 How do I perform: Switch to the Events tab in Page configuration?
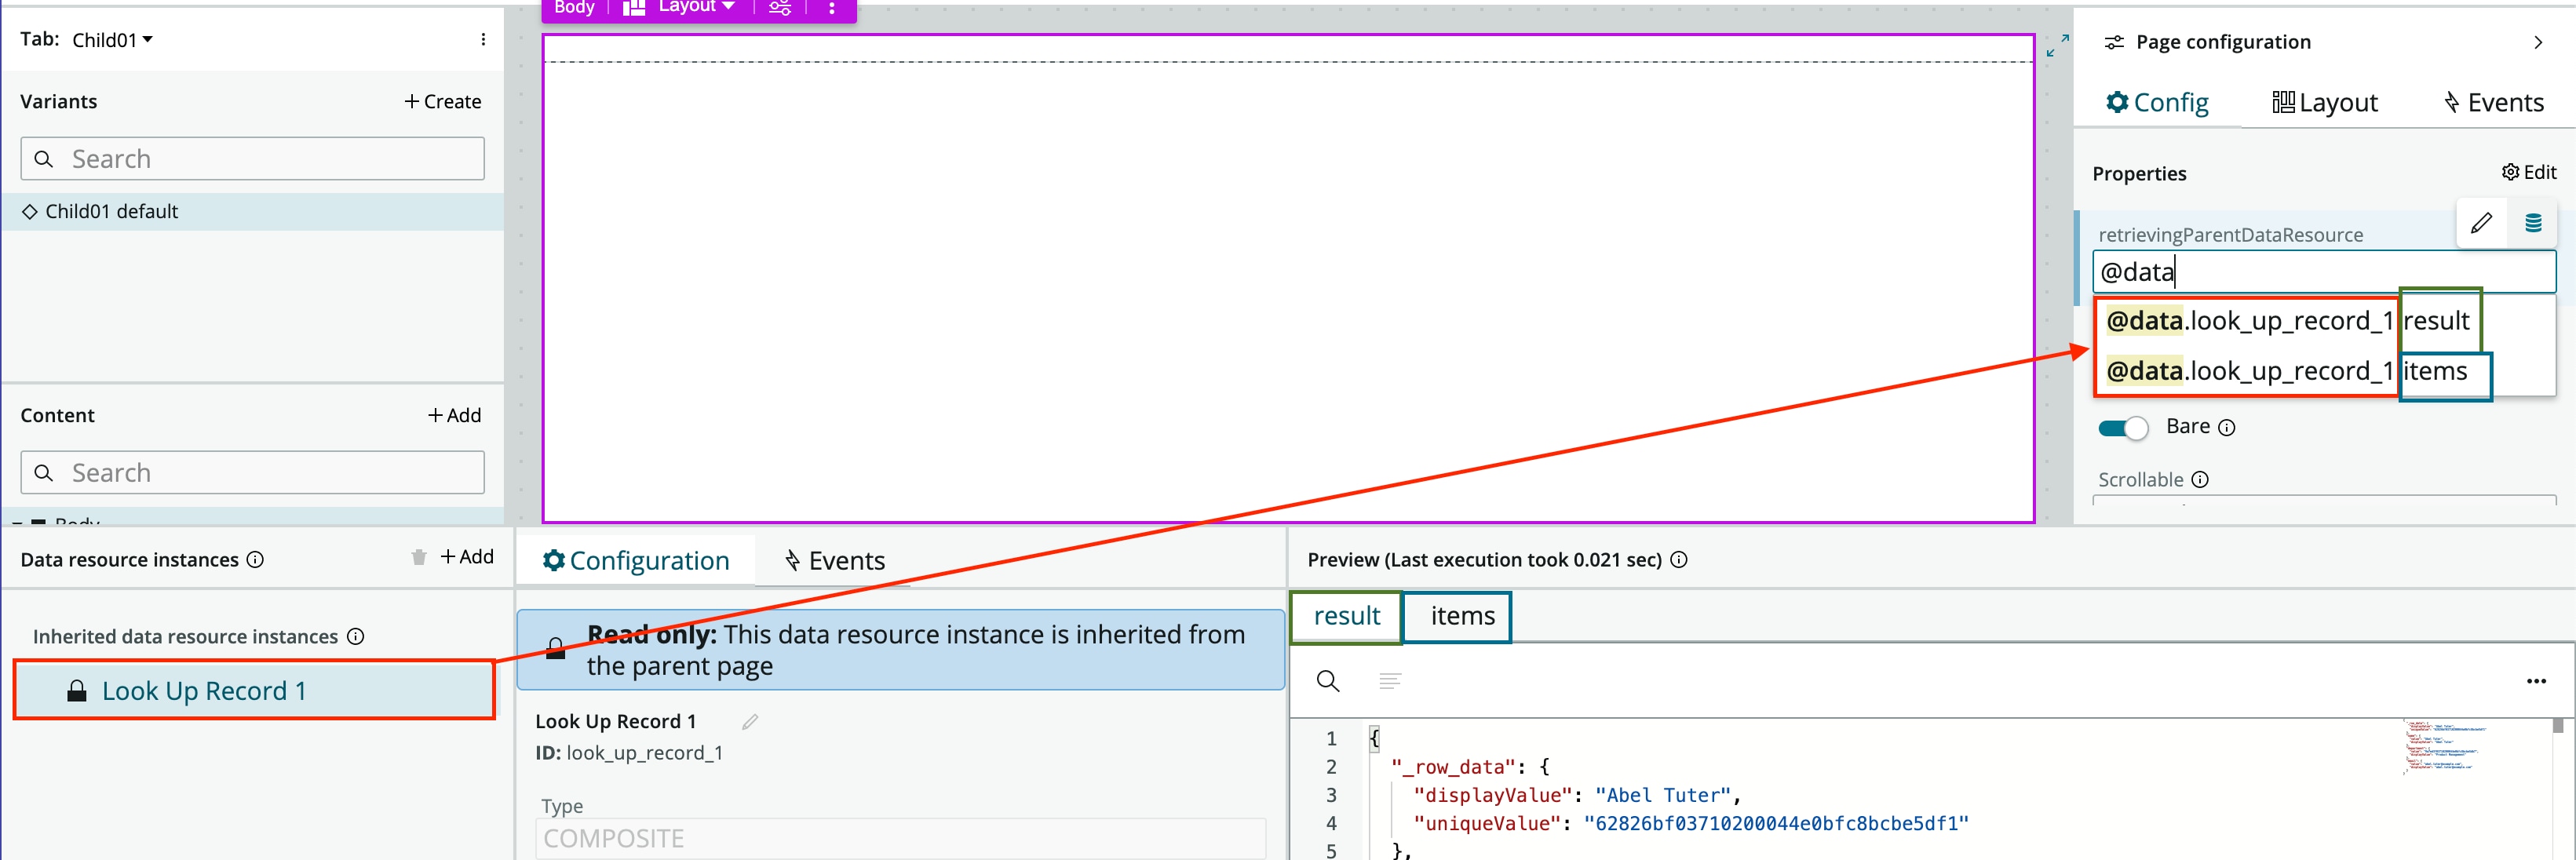click(x=2494, y=101)
